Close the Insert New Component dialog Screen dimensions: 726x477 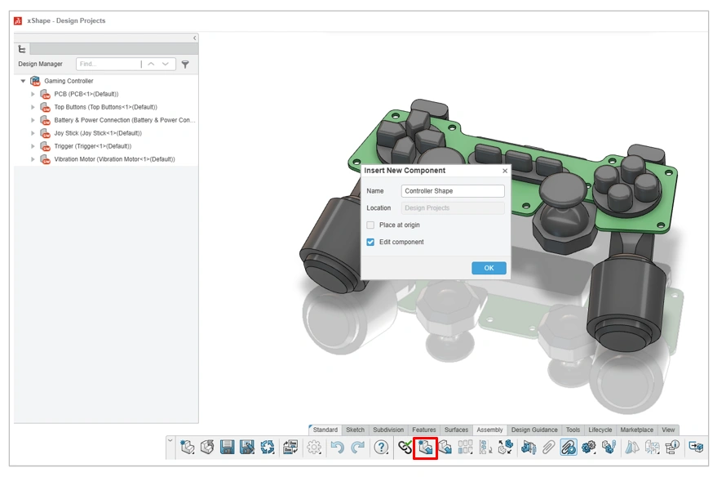coord(505,171)
